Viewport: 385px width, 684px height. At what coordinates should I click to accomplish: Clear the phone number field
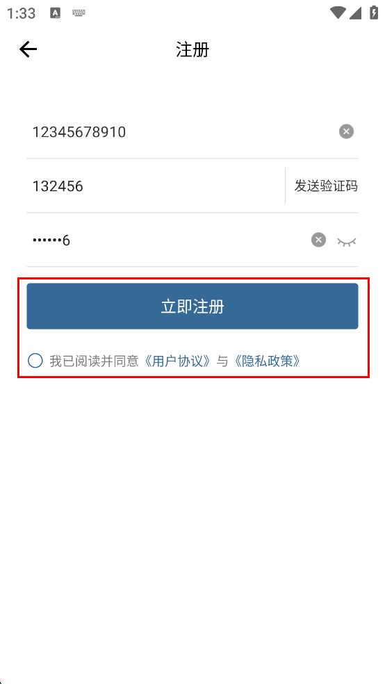point(346,131)
